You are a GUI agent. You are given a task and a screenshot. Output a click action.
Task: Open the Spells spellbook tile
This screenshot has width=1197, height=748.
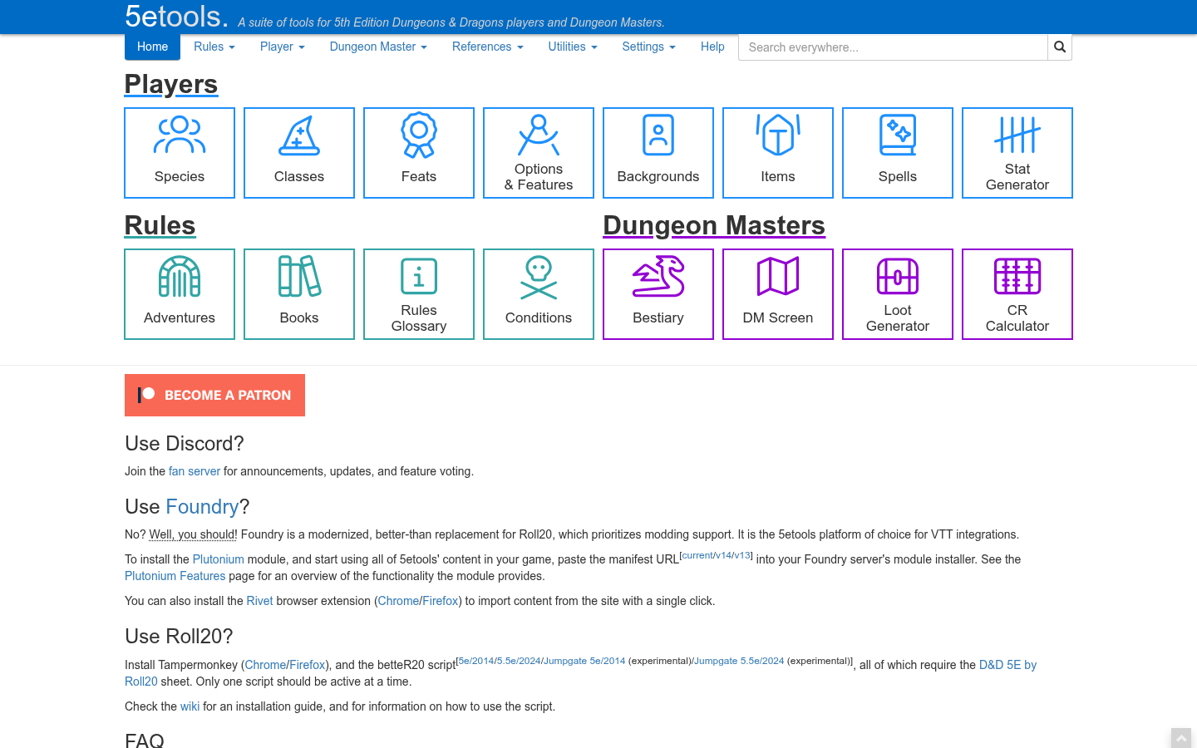(898, 153)
